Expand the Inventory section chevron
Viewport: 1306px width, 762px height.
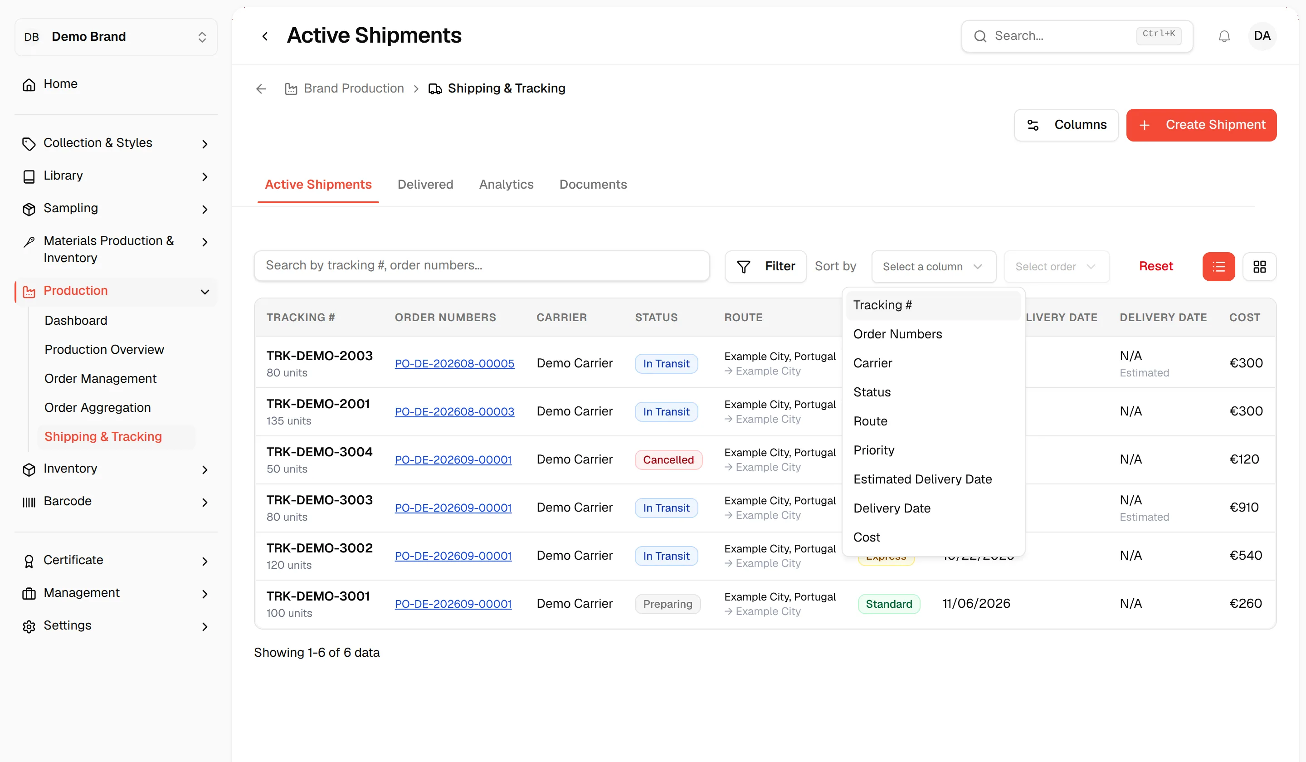(x=205, y=469)
